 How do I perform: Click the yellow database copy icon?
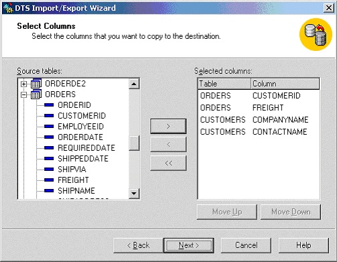(x=316, y=34)
